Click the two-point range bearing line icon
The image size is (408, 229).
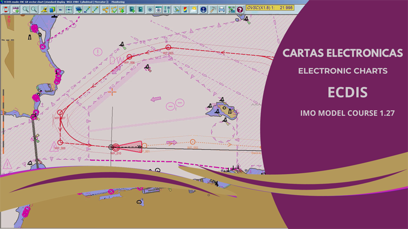[95, 10]
